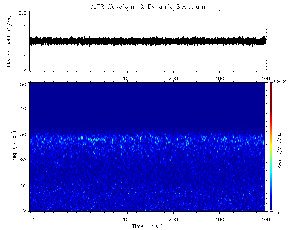Click the 200 ms tick label below the spectrogram
This screenshot has width=295, height=230.
point(173,219)
